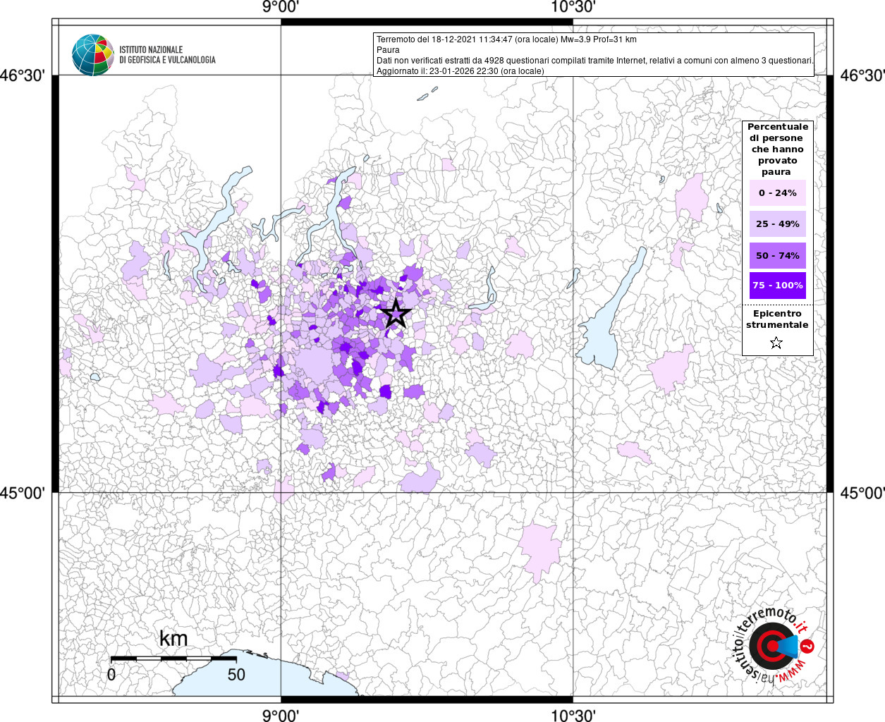Select the 0 - 24% legend swatch
The width and height of the screenshot is (885, 722).
(777, 192)
